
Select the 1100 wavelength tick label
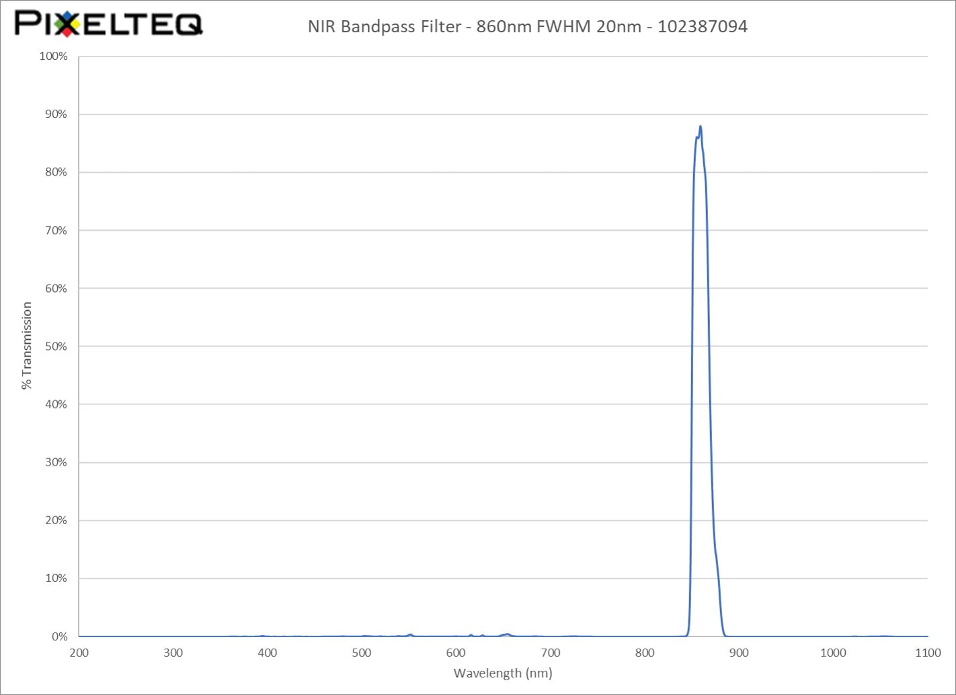click(928, 653)
